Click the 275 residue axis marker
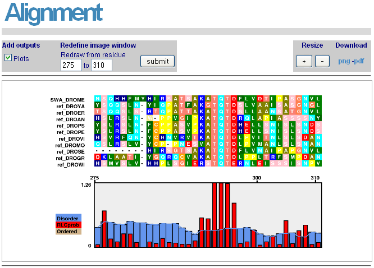This screenshot has height=268, width=374. pyautogui.click(x=94, y=178)
